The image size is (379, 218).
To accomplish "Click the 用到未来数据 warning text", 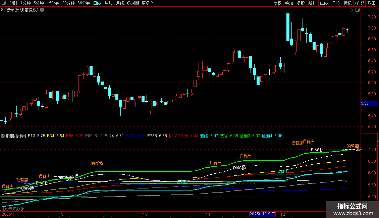I will pos(12,208).
